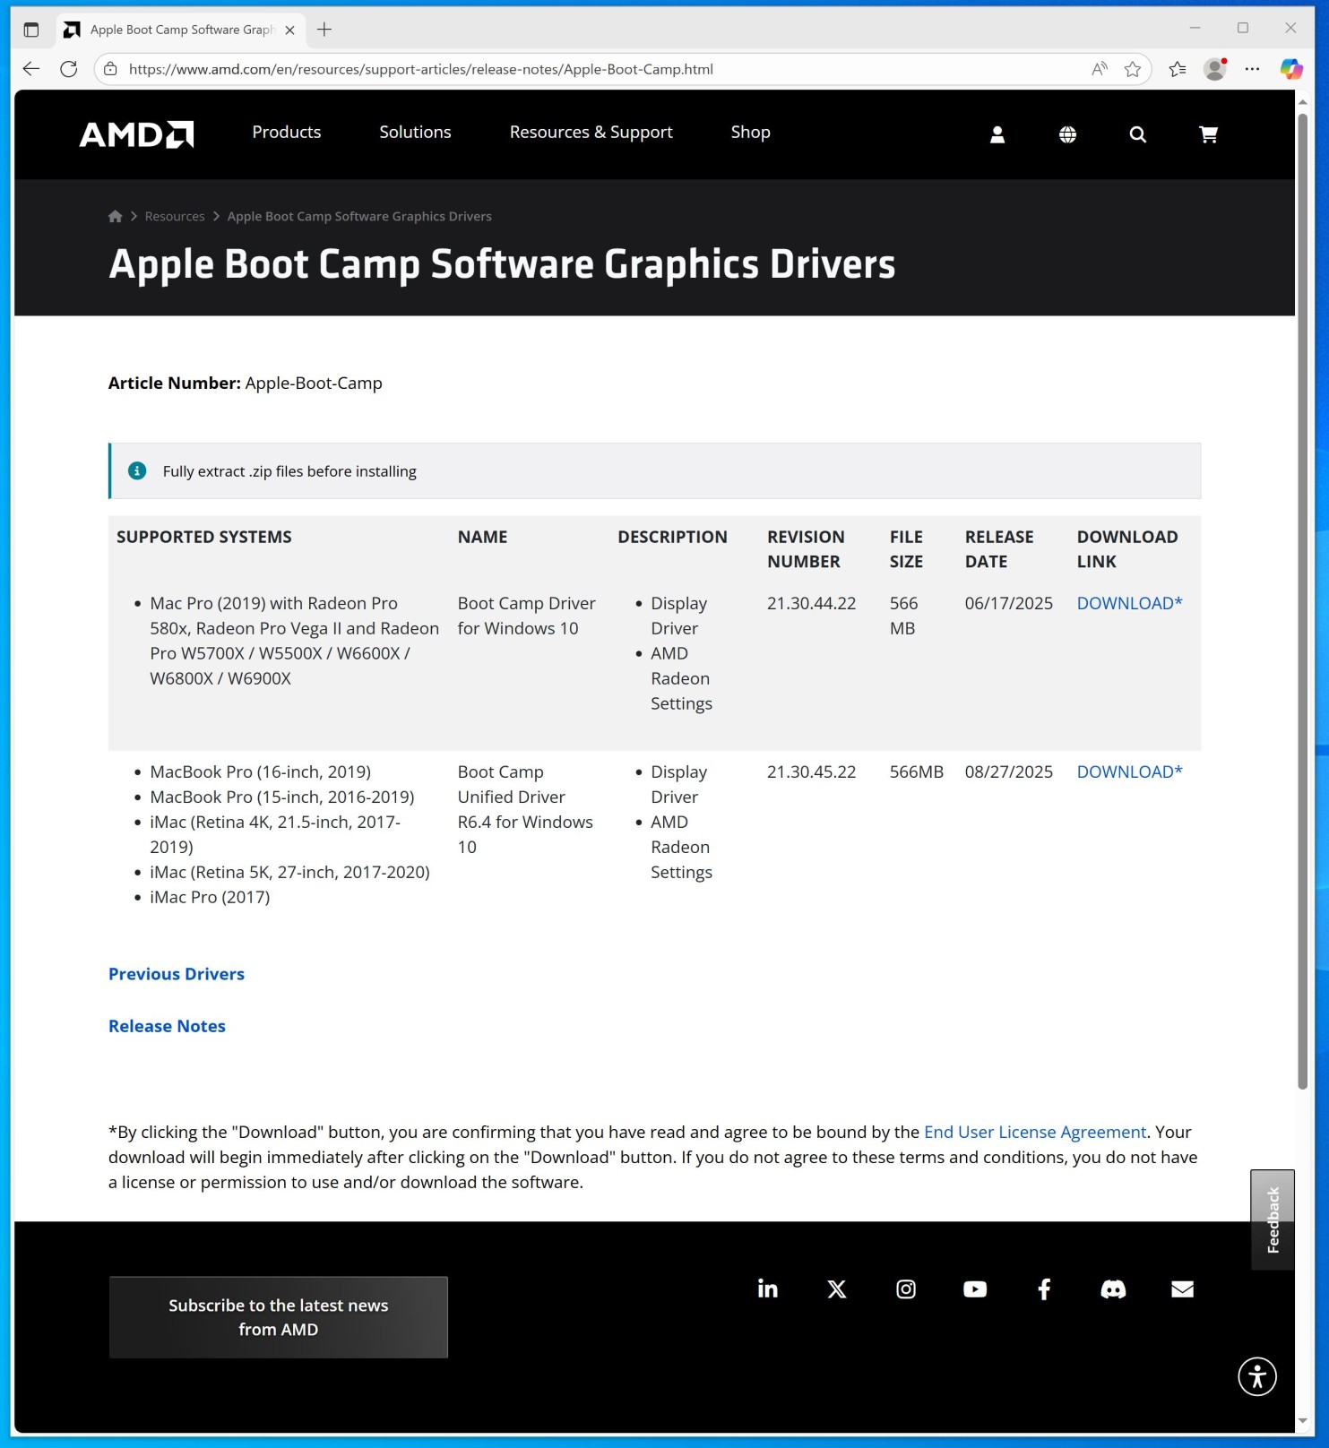Screen dimensions: 1329x1448
Task: Open AMD X (Twitter) icon
Action: coord(837,1289)
